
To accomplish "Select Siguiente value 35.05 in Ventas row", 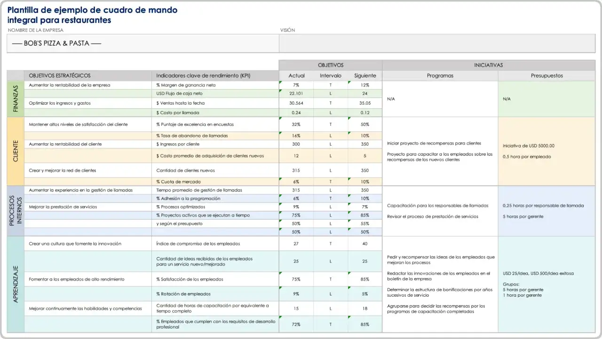I will [x=365, y=103].
